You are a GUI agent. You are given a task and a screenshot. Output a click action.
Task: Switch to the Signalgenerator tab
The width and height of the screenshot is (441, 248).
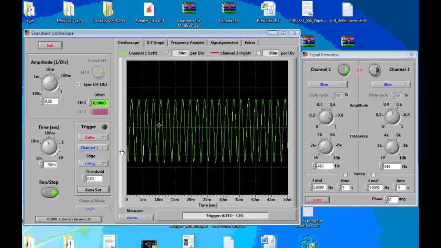click(224, 43)
